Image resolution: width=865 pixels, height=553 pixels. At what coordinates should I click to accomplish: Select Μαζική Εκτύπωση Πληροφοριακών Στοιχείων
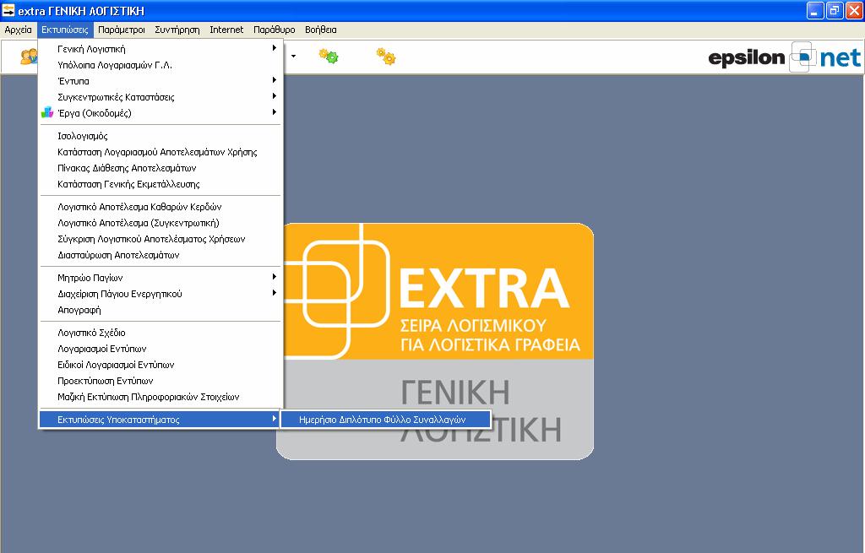[160, 397]
